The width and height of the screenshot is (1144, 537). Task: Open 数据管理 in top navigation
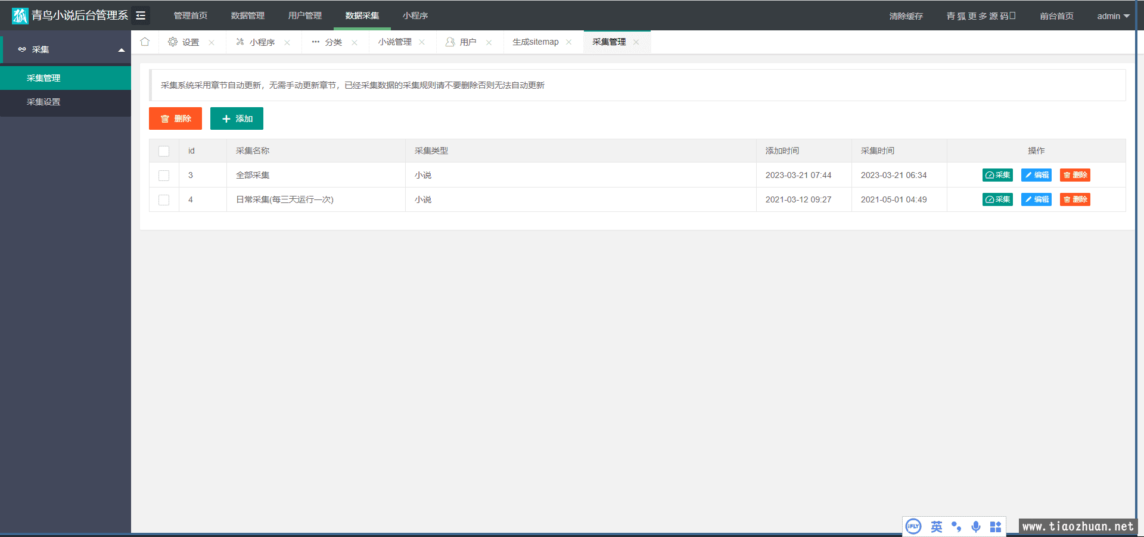248,15
